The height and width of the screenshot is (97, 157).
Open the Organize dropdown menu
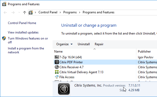click(64, 44)
